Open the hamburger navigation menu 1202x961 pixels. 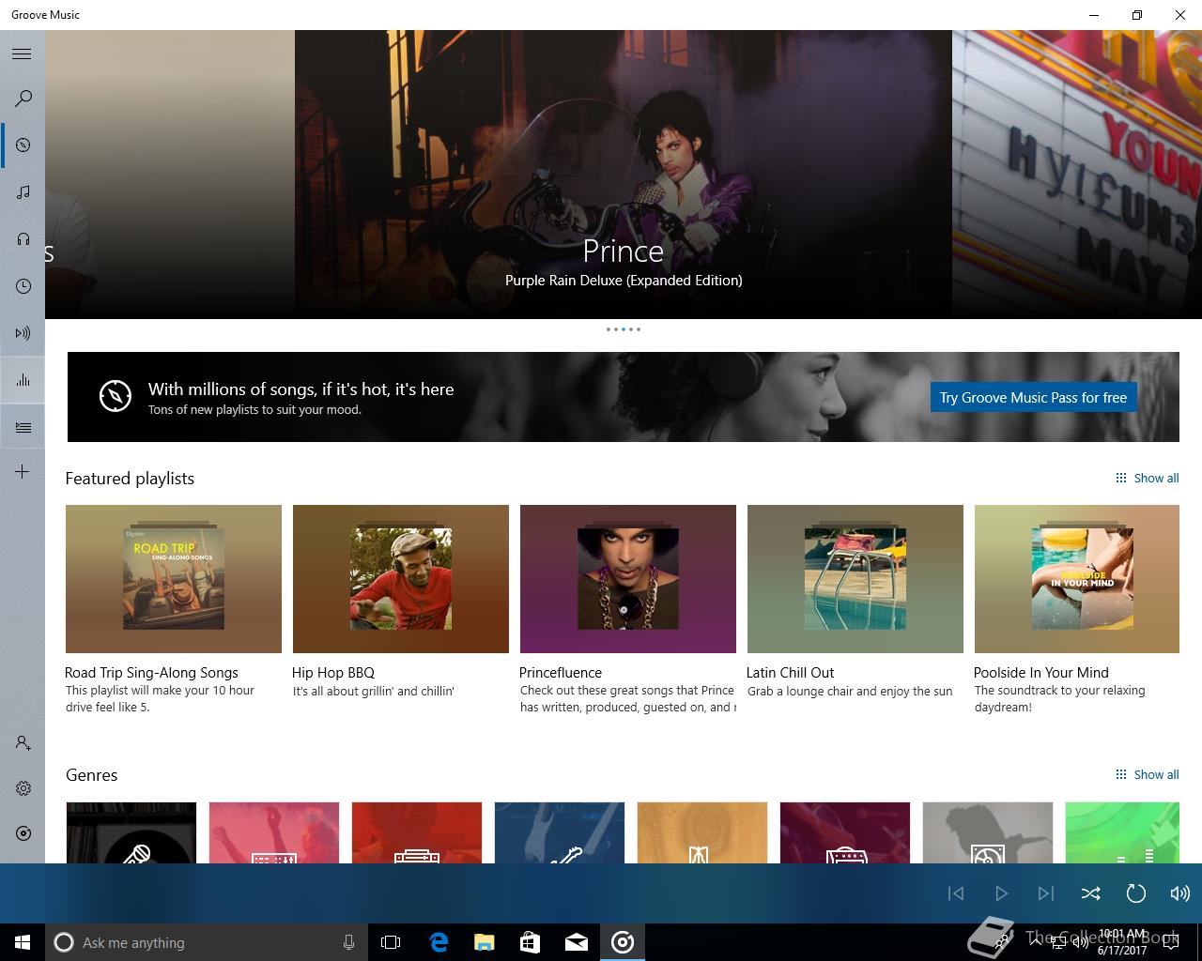coord(22,53)
